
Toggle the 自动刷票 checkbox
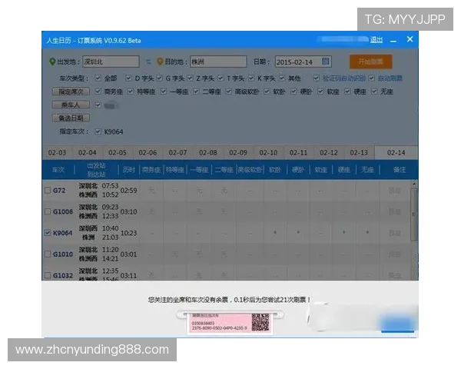[x=371, y=78]
